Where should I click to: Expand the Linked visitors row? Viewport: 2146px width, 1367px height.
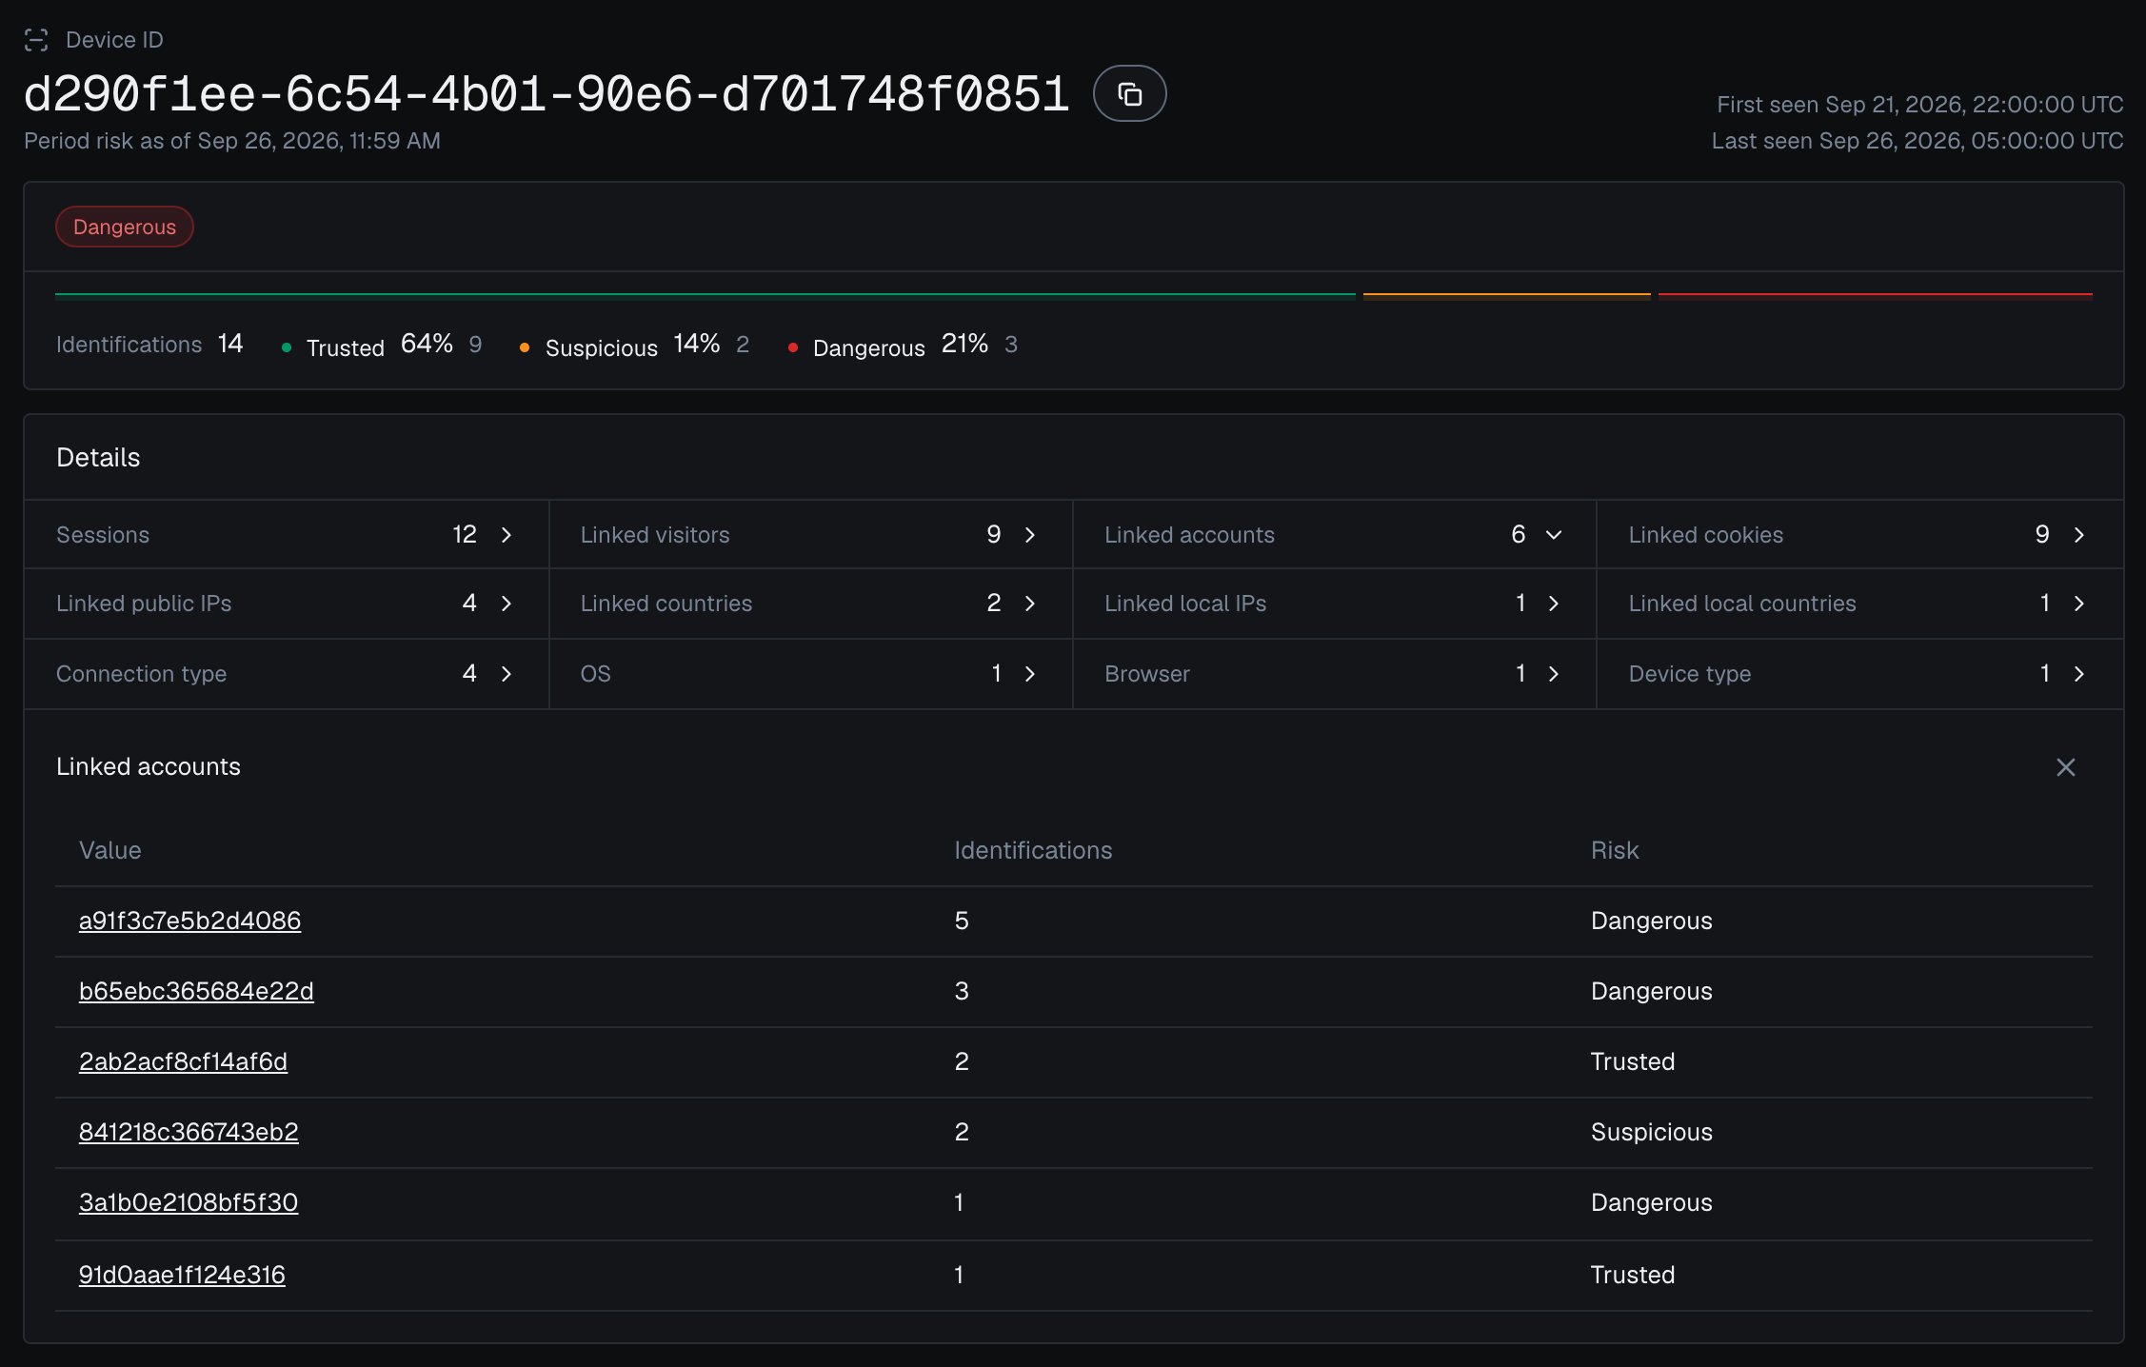point(810,535)
